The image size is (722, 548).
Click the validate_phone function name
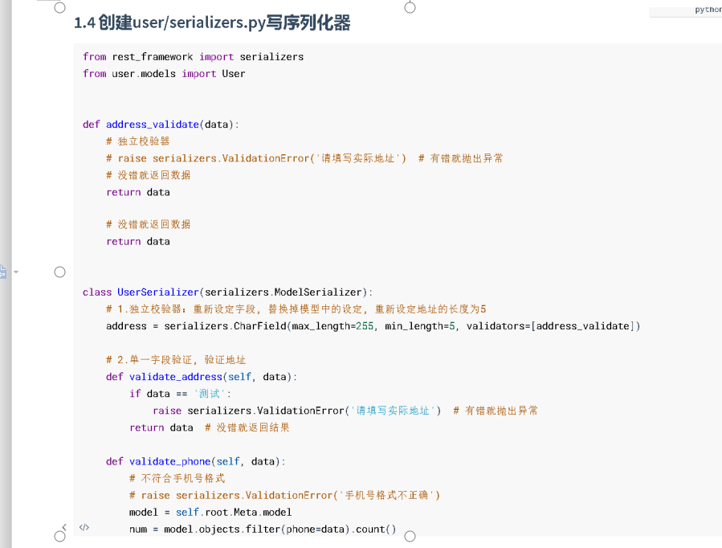pyautogui.click(x=170, y=461)
